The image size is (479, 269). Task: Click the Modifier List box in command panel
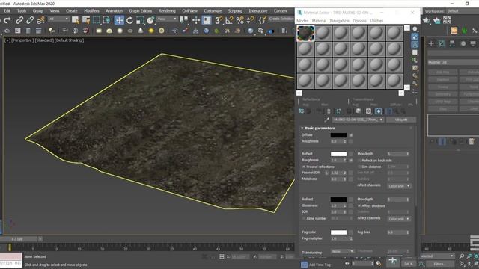(x=454, y=62)
